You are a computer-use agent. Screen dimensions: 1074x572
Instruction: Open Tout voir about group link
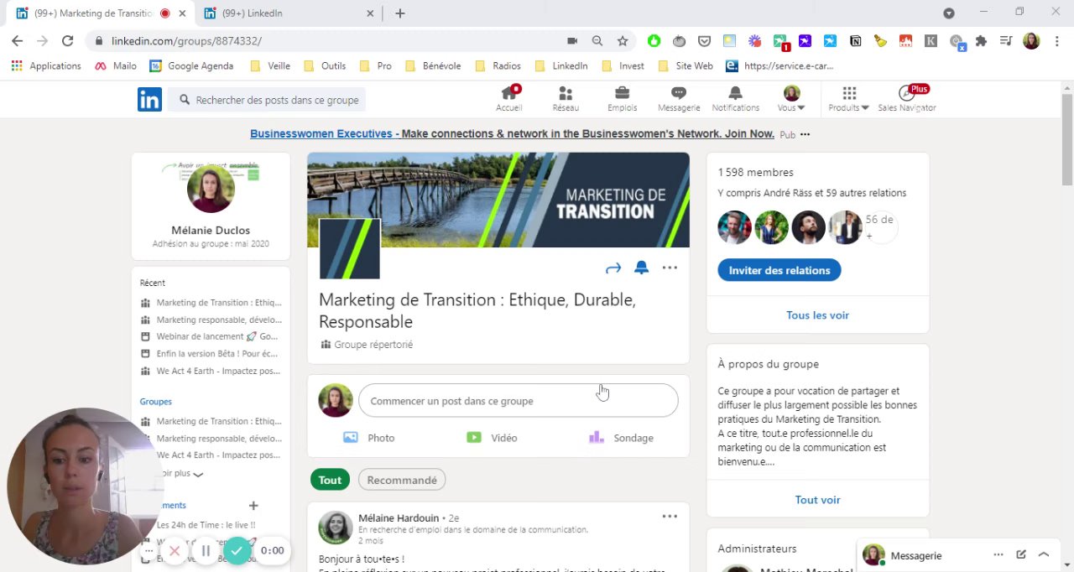pos(817,500)
